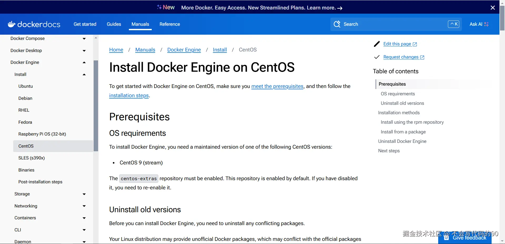
Task: Close the announcement banner
Action: coord(493,8)
